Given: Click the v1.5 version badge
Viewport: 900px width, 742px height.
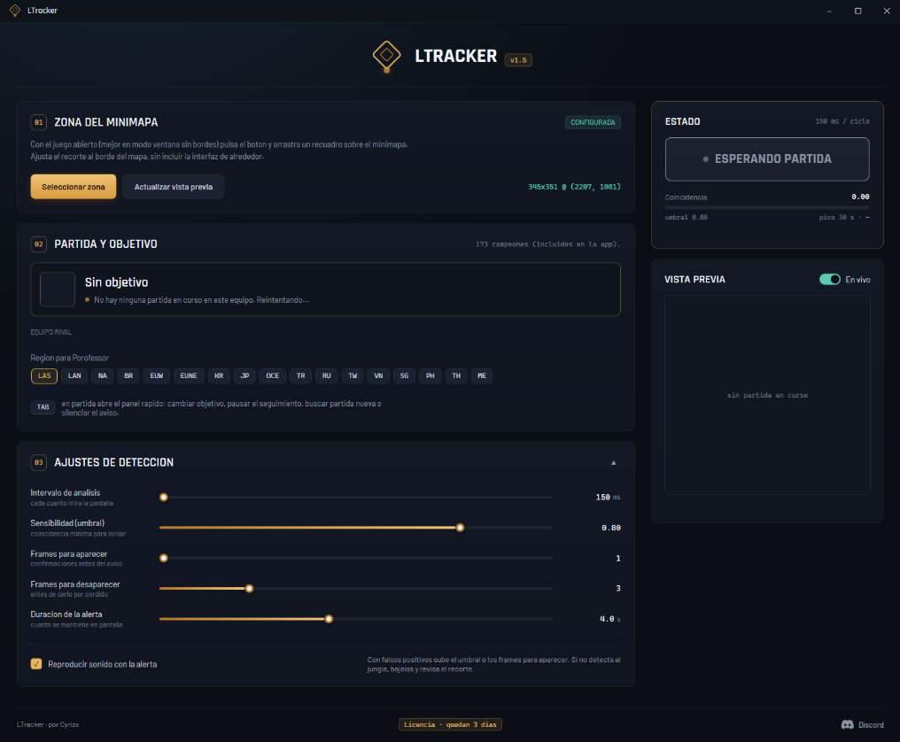Looking at the screenshot, I should [518, 59].
